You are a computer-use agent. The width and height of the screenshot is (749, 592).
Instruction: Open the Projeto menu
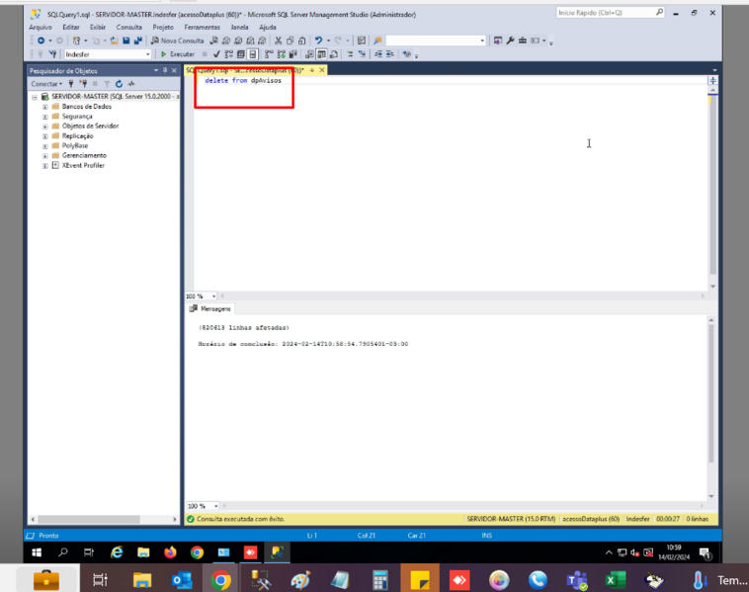click(x=163, y=28)
